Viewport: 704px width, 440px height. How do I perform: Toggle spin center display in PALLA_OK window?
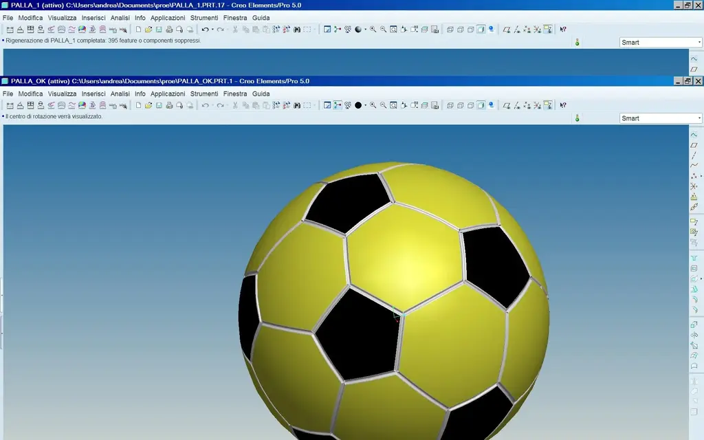(x=338, y=105)
